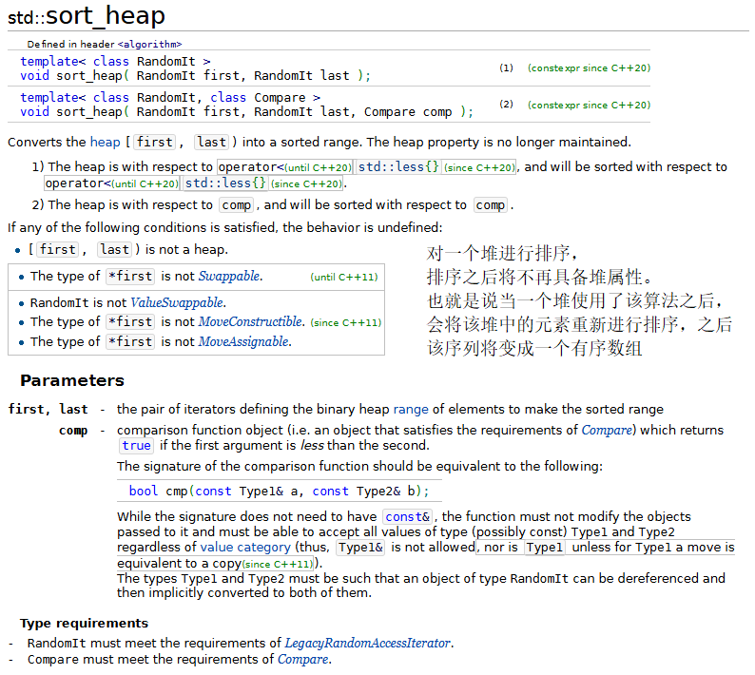Click the 'Type1&' code snippet
Image resolution: width=755 pixels, height=675 pixels.
point(360,548)
